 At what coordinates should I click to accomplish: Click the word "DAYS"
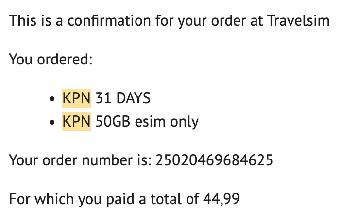click(133, 98)
